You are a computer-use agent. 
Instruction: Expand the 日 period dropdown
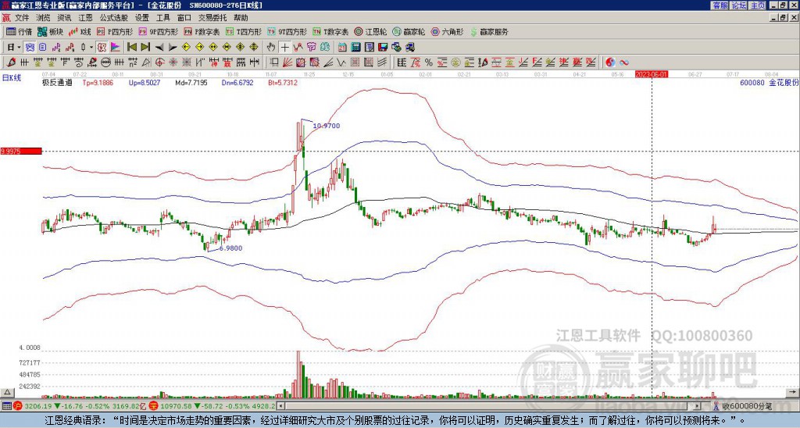click(19, 48)
